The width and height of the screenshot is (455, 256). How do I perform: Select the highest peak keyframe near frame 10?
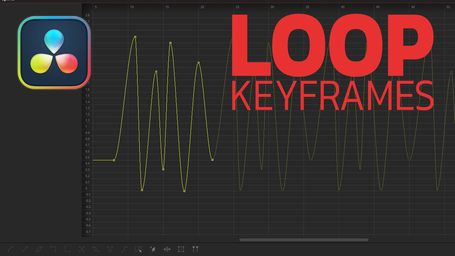pos(135,37)
